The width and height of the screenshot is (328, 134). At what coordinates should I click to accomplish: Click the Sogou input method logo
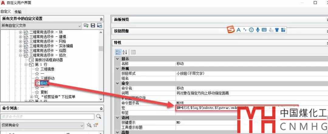231,30
